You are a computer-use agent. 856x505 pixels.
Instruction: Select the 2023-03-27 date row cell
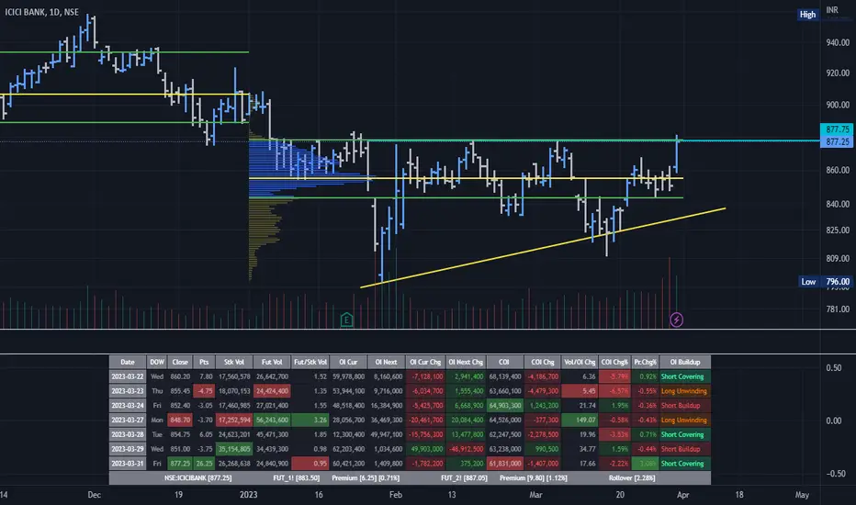[127, 420]
